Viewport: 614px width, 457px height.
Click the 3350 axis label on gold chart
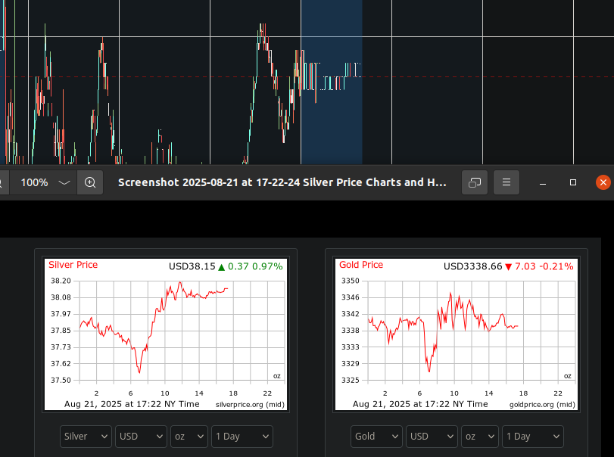(350, 281)
